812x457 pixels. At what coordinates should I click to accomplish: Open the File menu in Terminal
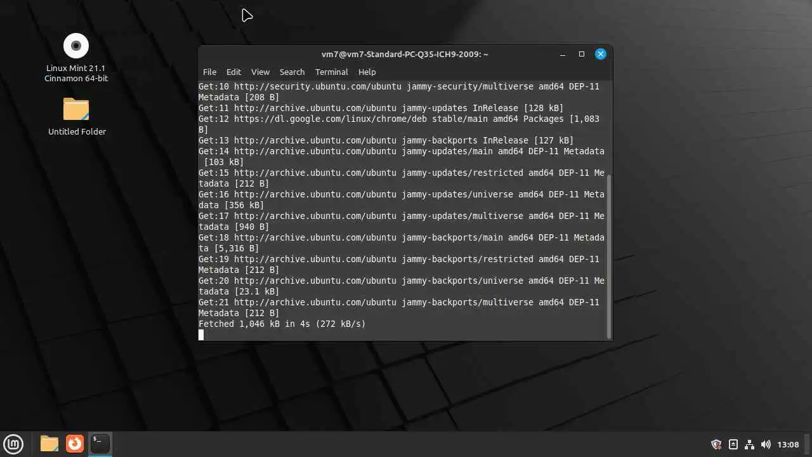209,72
